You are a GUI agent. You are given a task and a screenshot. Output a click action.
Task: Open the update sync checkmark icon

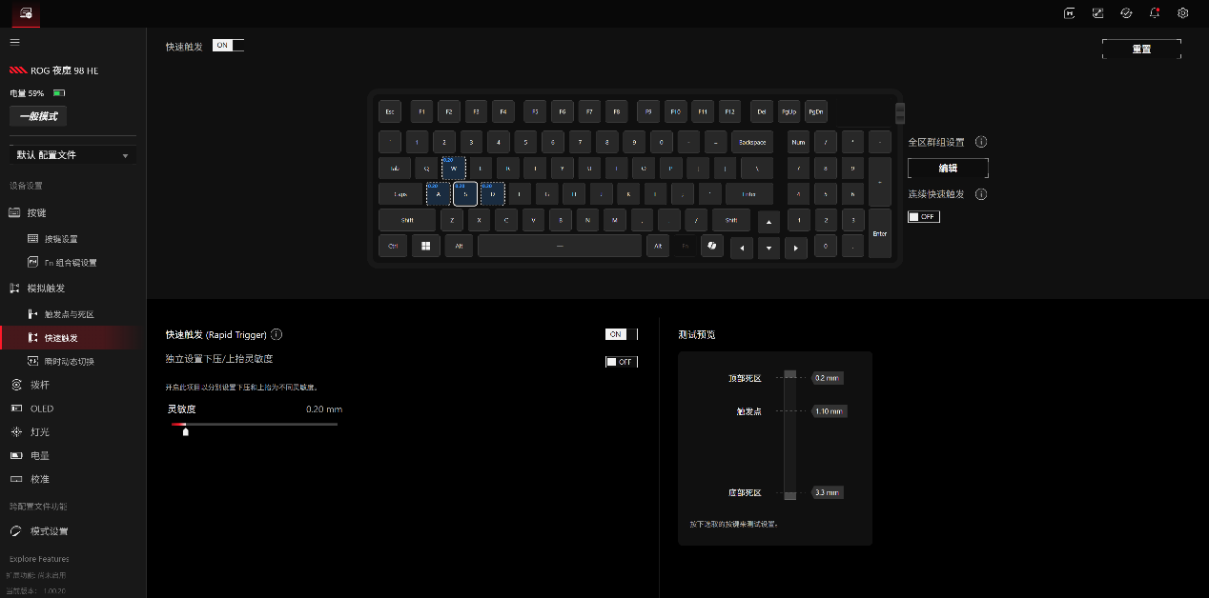coord(1126,12)
